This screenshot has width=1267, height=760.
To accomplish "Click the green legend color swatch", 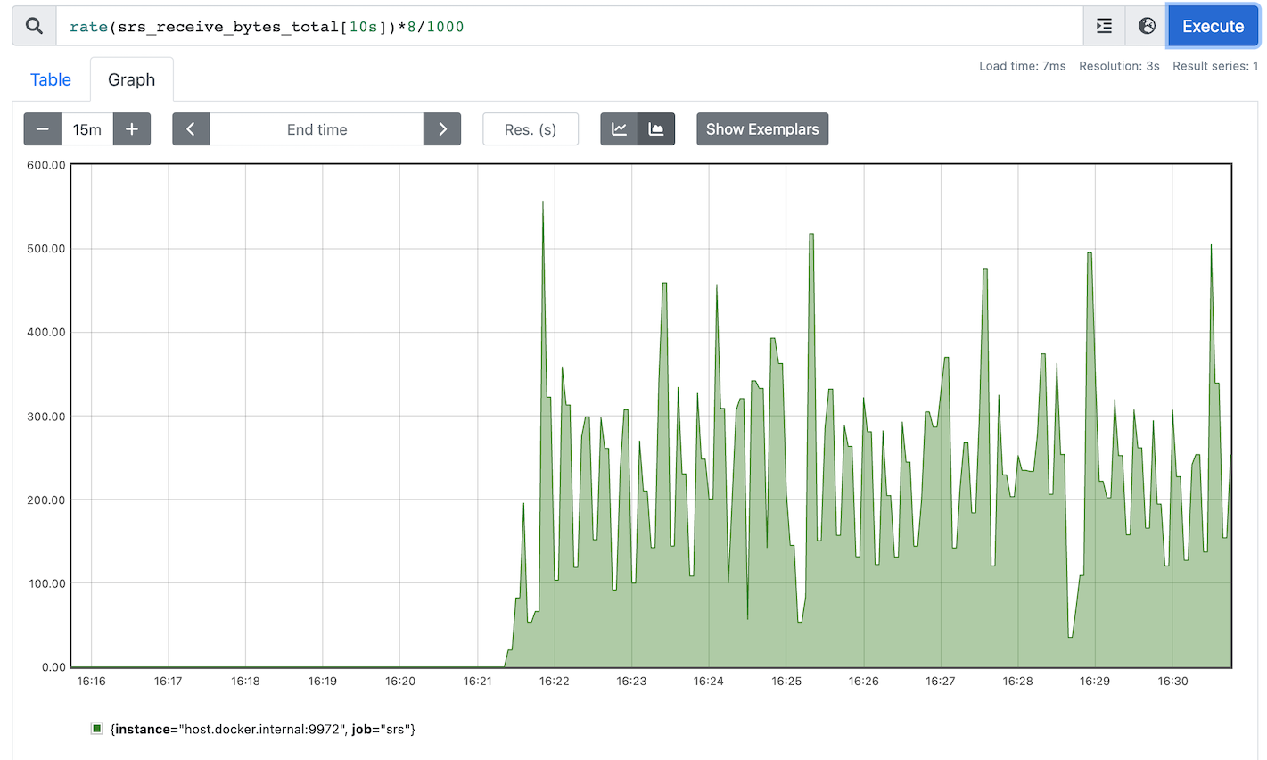I will click(x=97, y=729).
